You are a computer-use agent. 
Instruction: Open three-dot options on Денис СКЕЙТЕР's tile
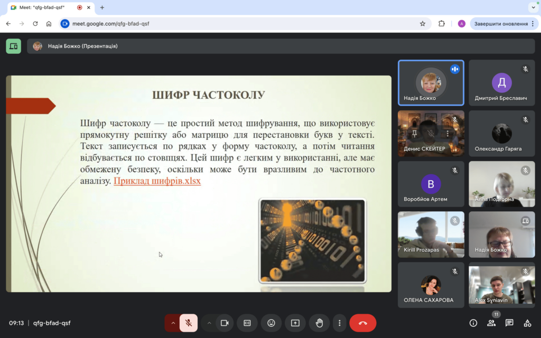coord(447,134)
